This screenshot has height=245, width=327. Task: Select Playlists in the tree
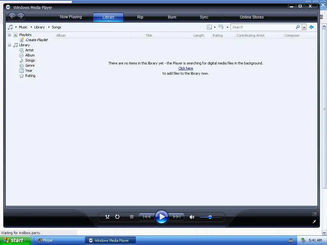[25, 35]
